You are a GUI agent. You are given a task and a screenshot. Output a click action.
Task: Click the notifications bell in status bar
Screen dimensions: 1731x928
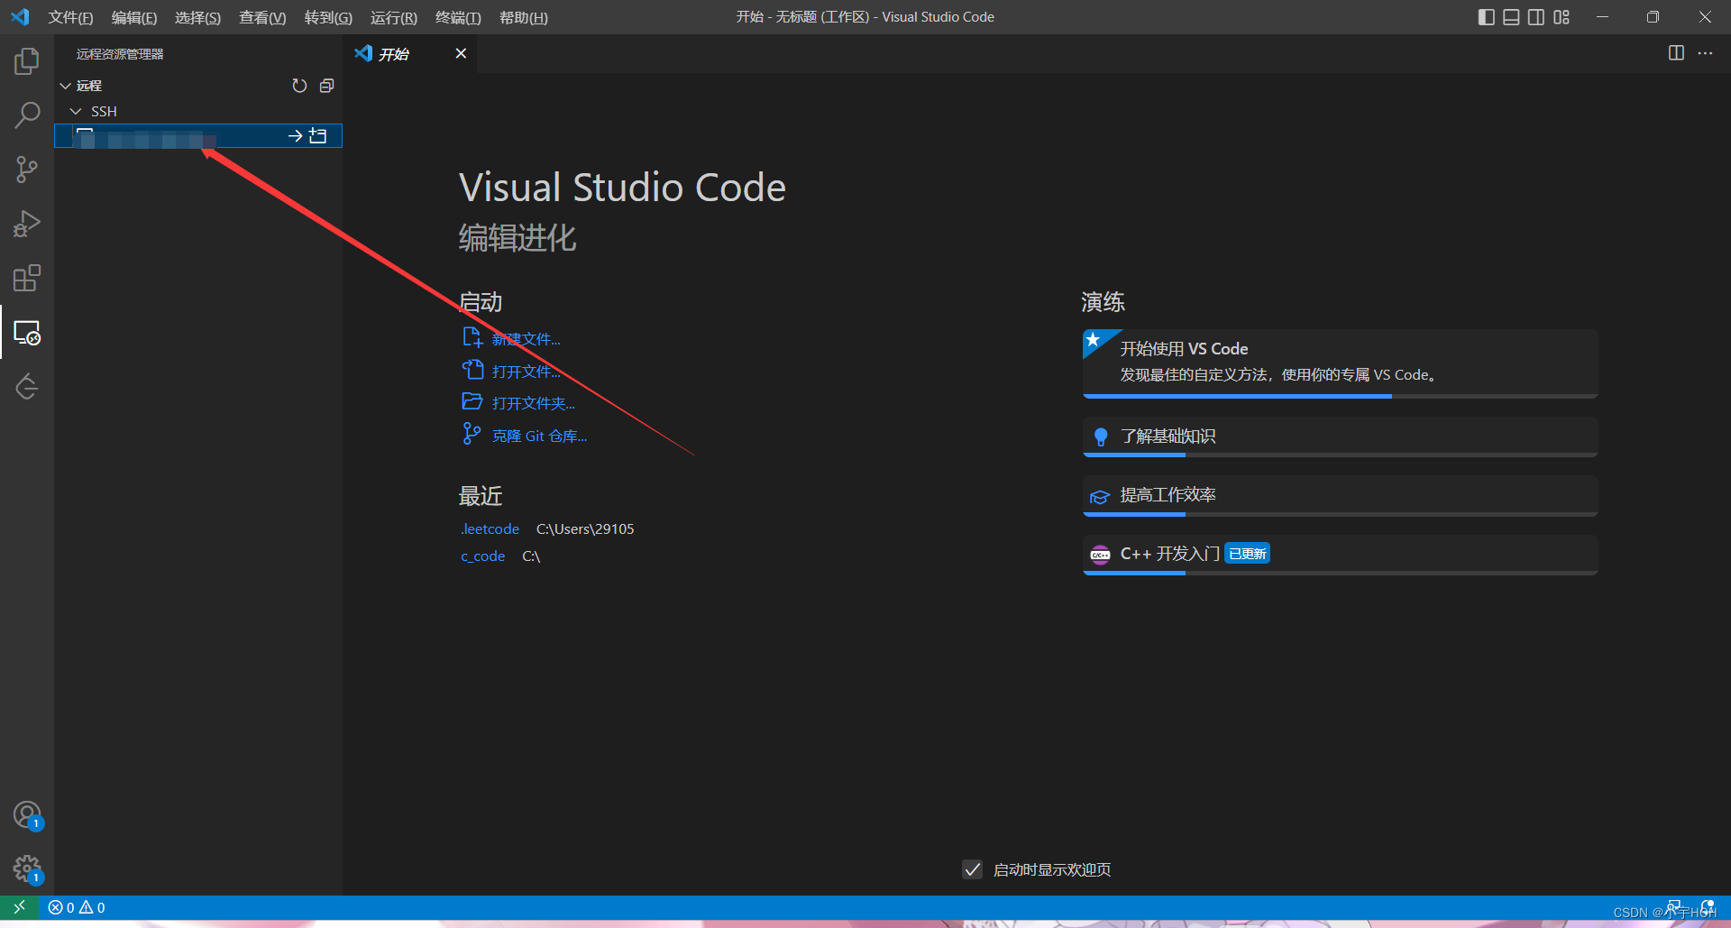[x=1708, y=907]
